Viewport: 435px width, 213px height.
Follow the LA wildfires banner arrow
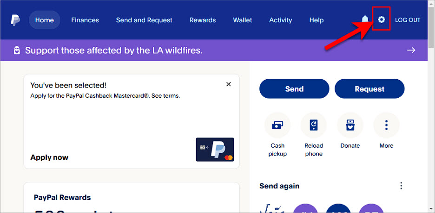pyautogui.click(x=411, y=50)
